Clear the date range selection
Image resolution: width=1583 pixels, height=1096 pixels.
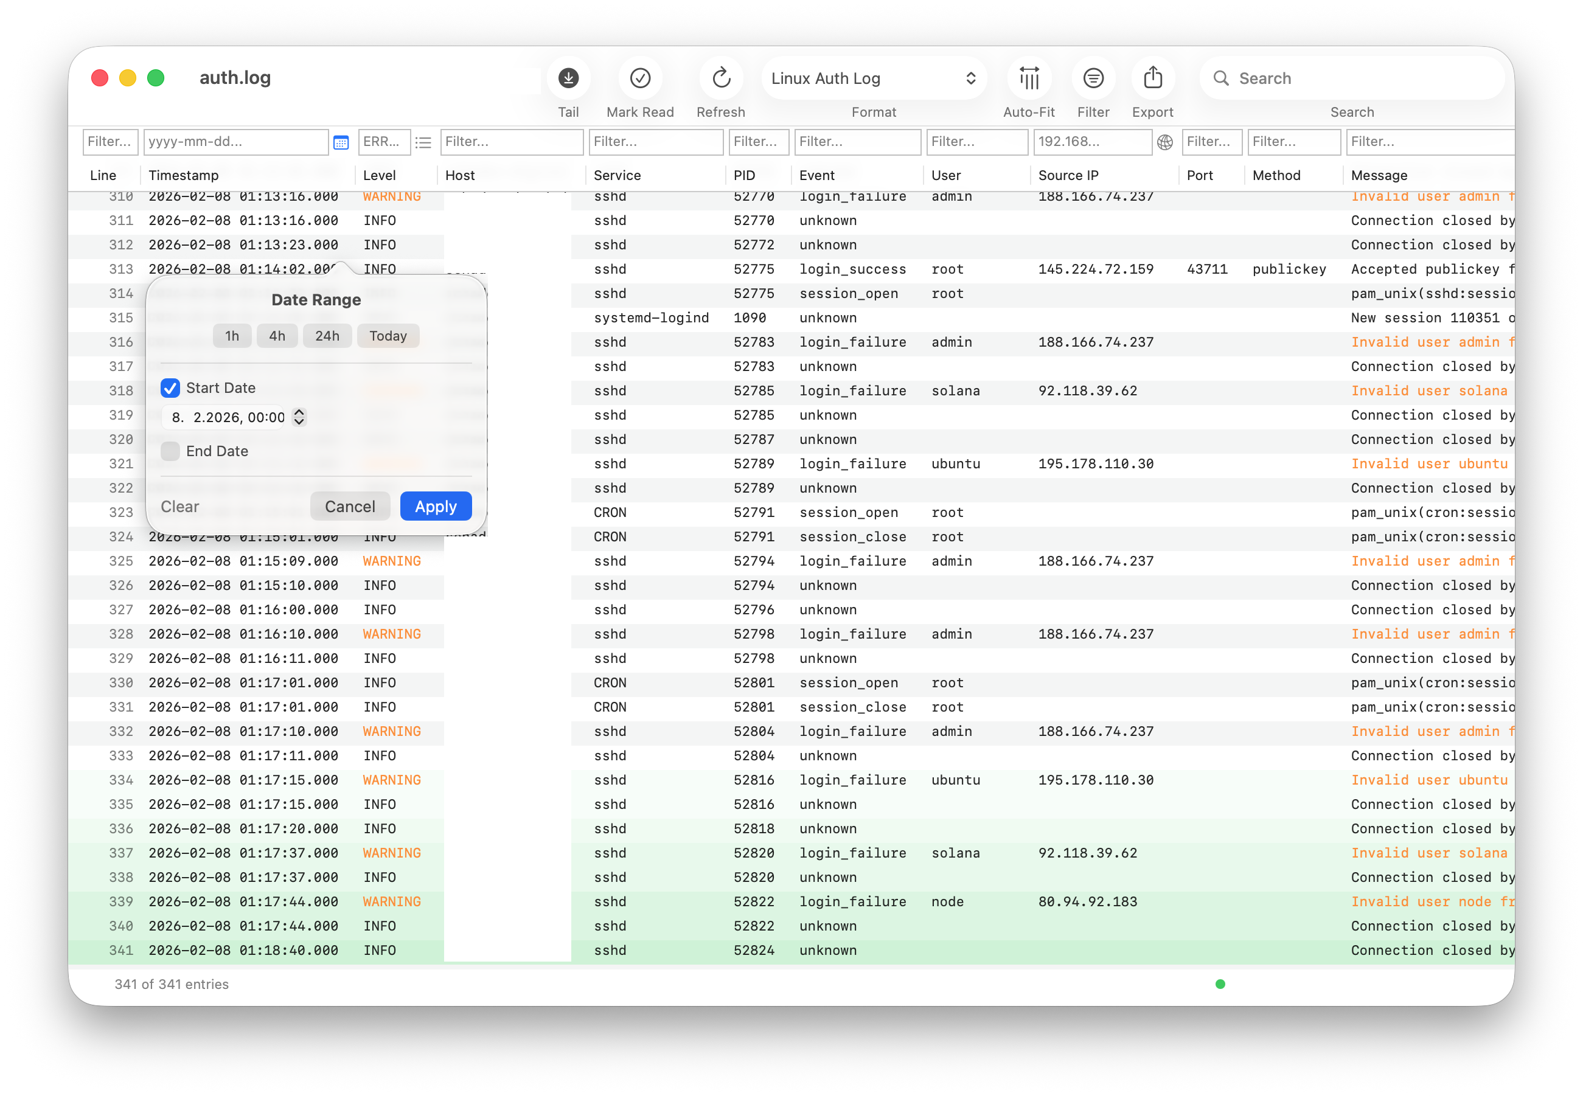(x=179, y=506)
